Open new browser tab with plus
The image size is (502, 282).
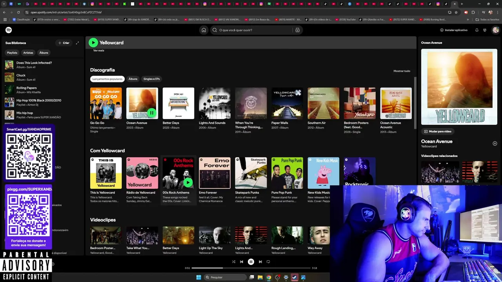[x=462, y=4]
